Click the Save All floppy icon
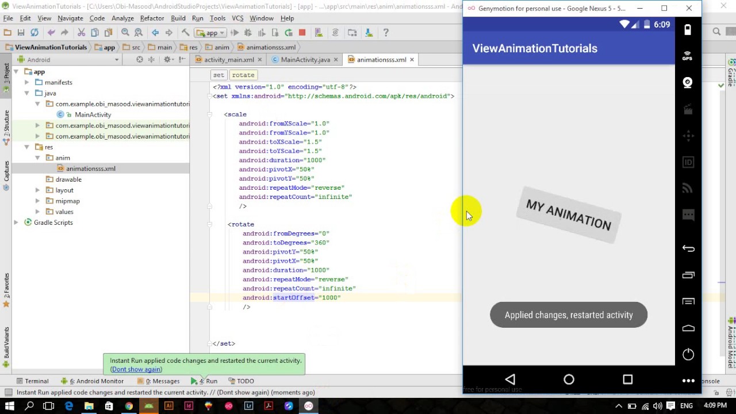Viewport: 736px width, 414px height. pyautogui.click(x=21, y=33)
